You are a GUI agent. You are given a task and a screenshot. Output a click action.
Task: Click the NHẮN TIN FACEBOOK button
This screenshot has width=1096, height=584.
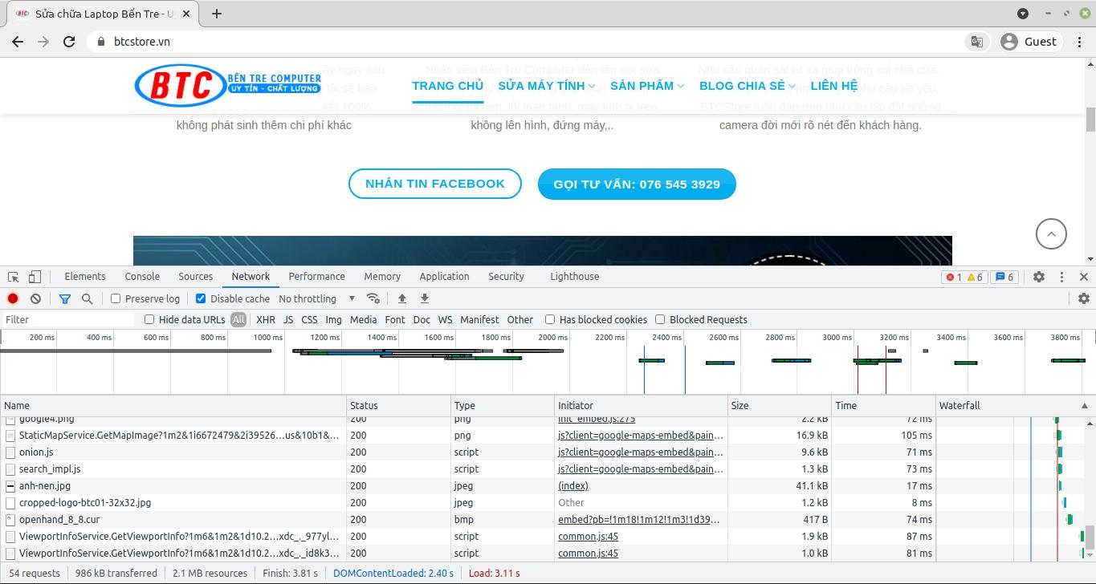(x=435, y=184)
